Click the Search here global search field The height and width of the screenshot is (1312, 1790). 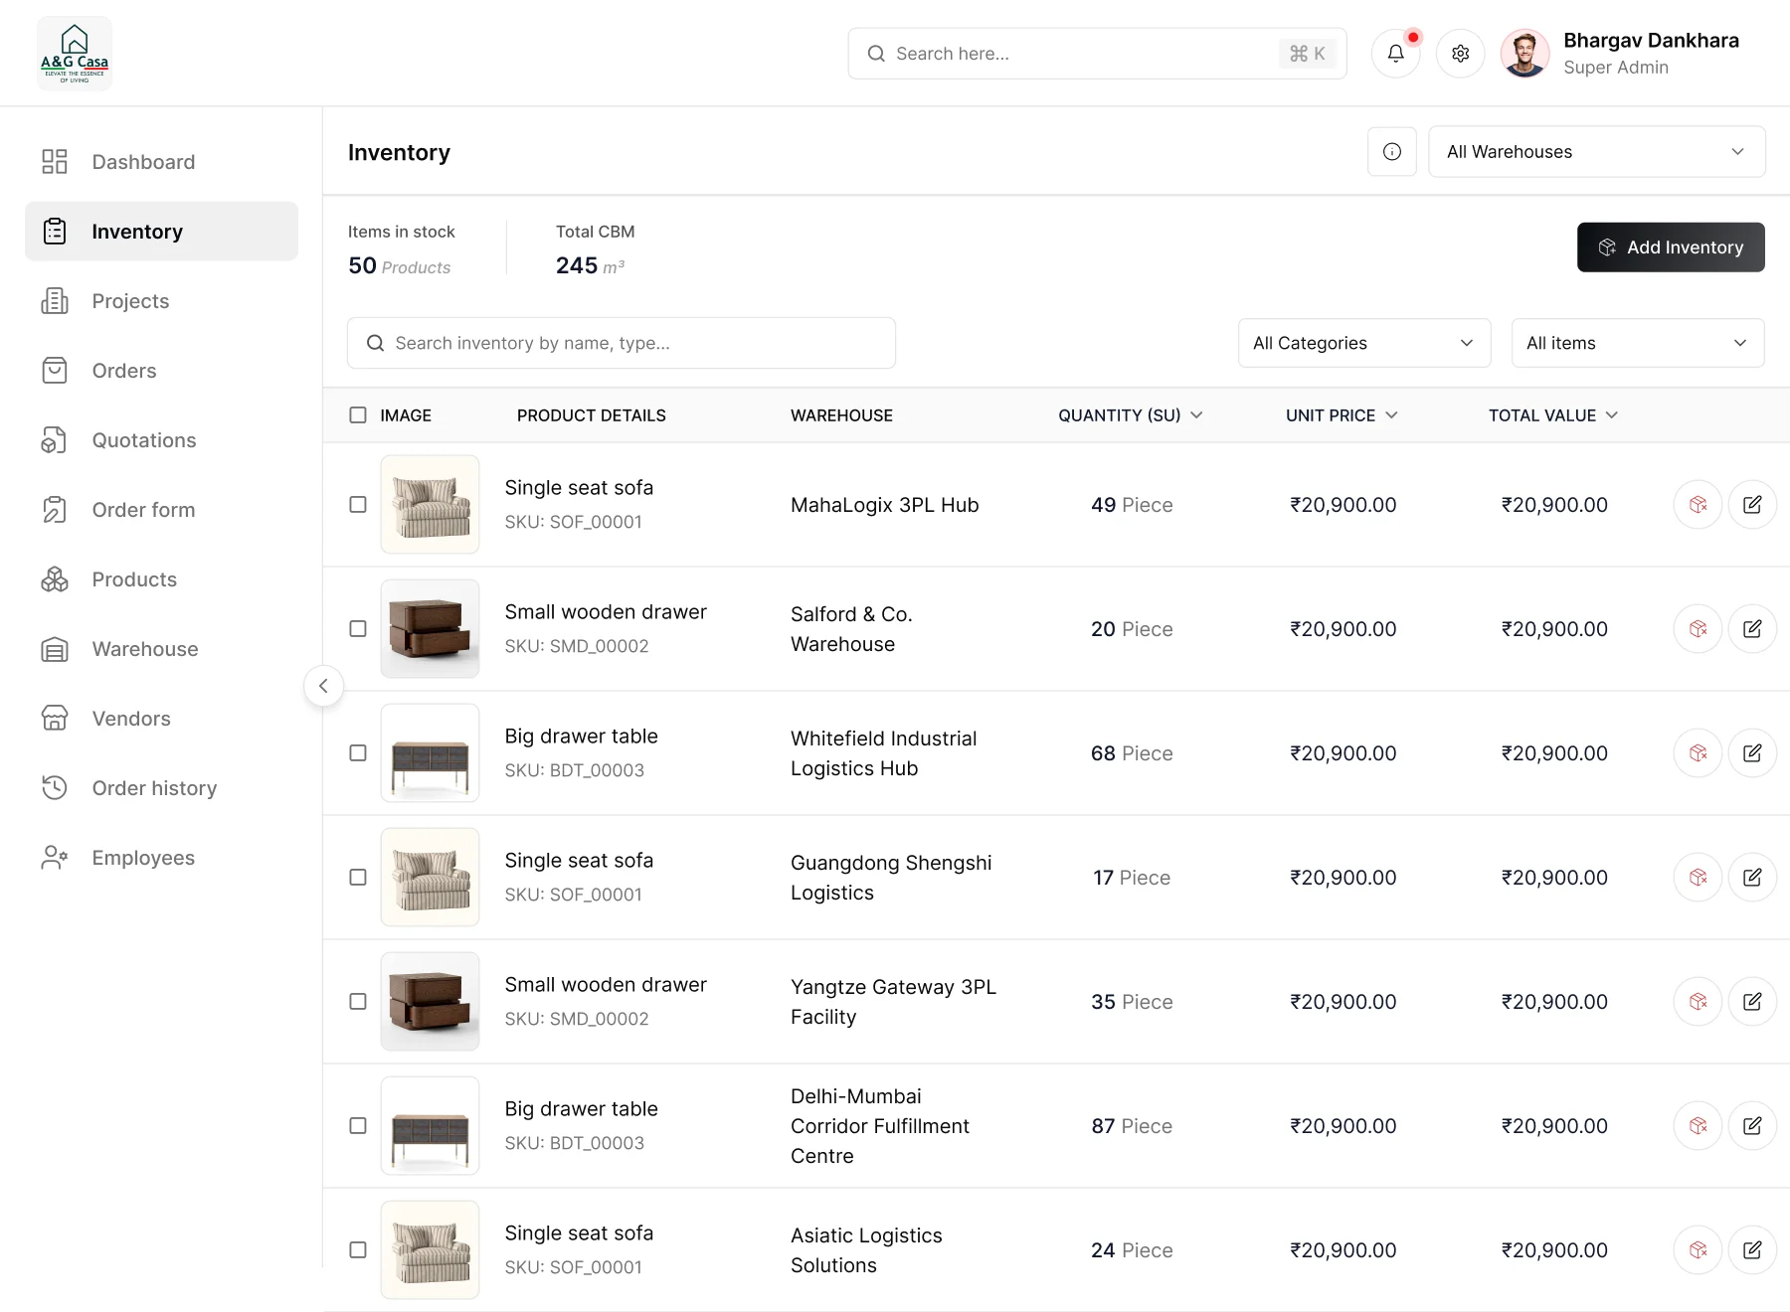click(x=1097, y=54)
